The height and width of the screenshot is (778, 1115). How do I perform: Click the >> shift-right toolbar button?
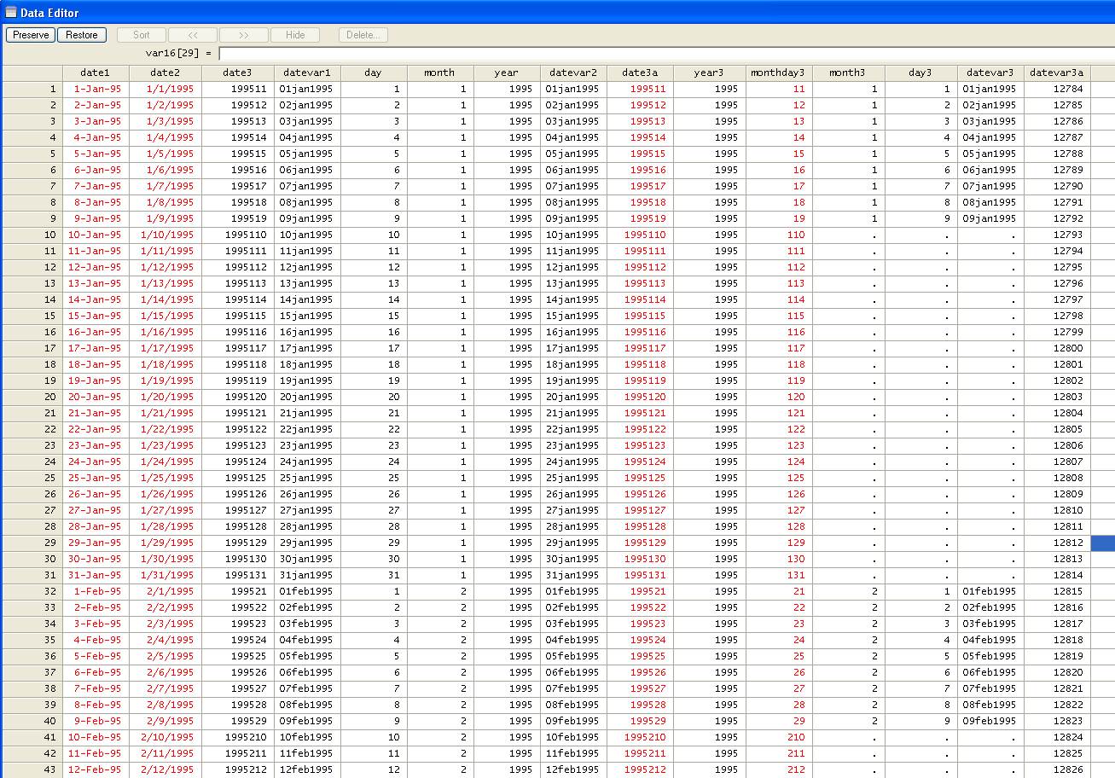(243, 35)
